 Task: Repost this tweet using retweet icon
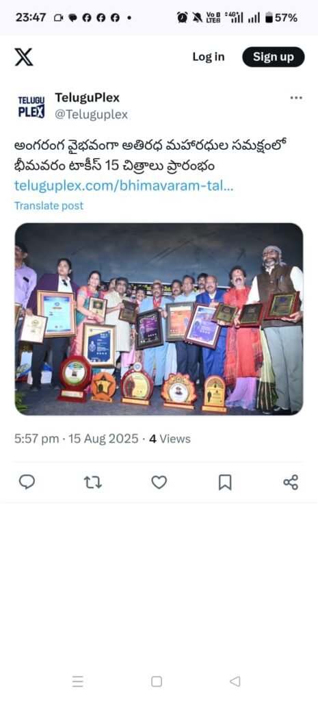pyautogui.click(x=93, y=482)
